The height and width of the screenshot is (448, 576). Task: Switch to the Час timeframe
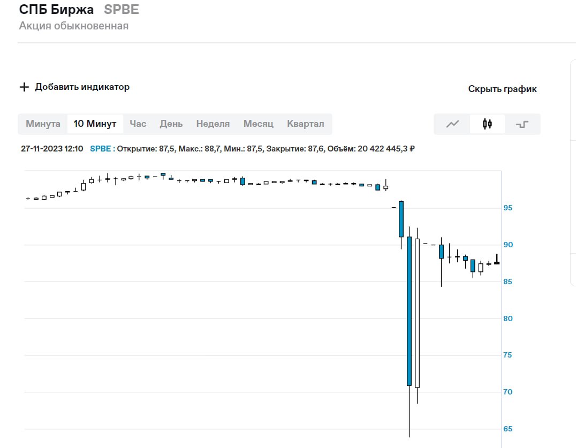click(x=138, y=124)
